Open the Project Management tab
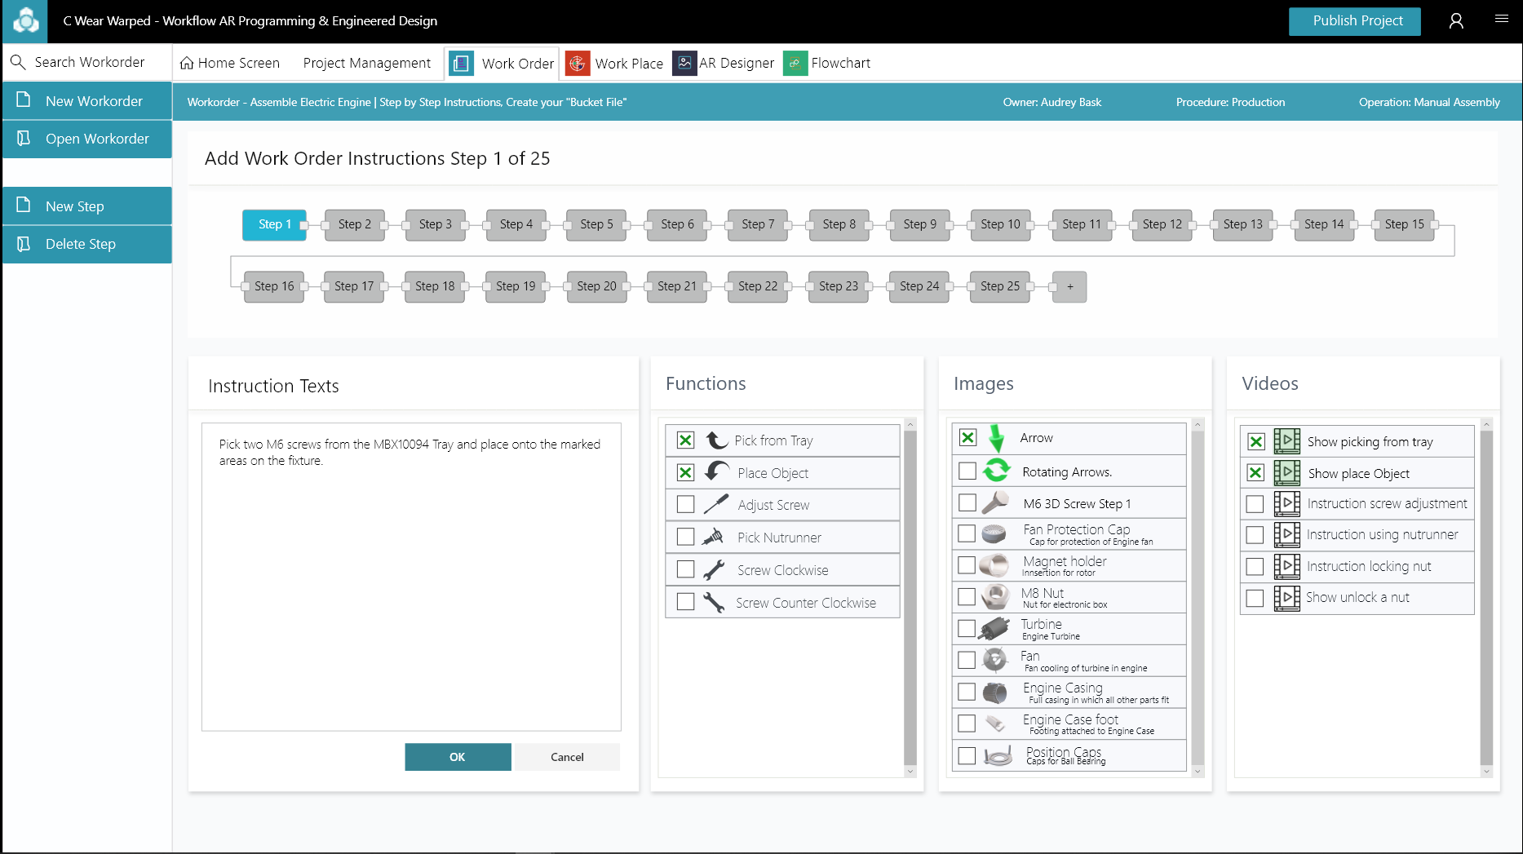 tap(367, 63)
